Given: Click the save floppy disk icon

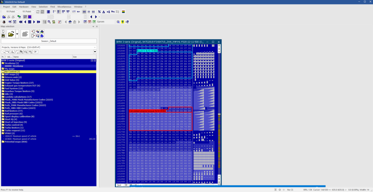Looking at the screenshot, I should tap(3, 36).
